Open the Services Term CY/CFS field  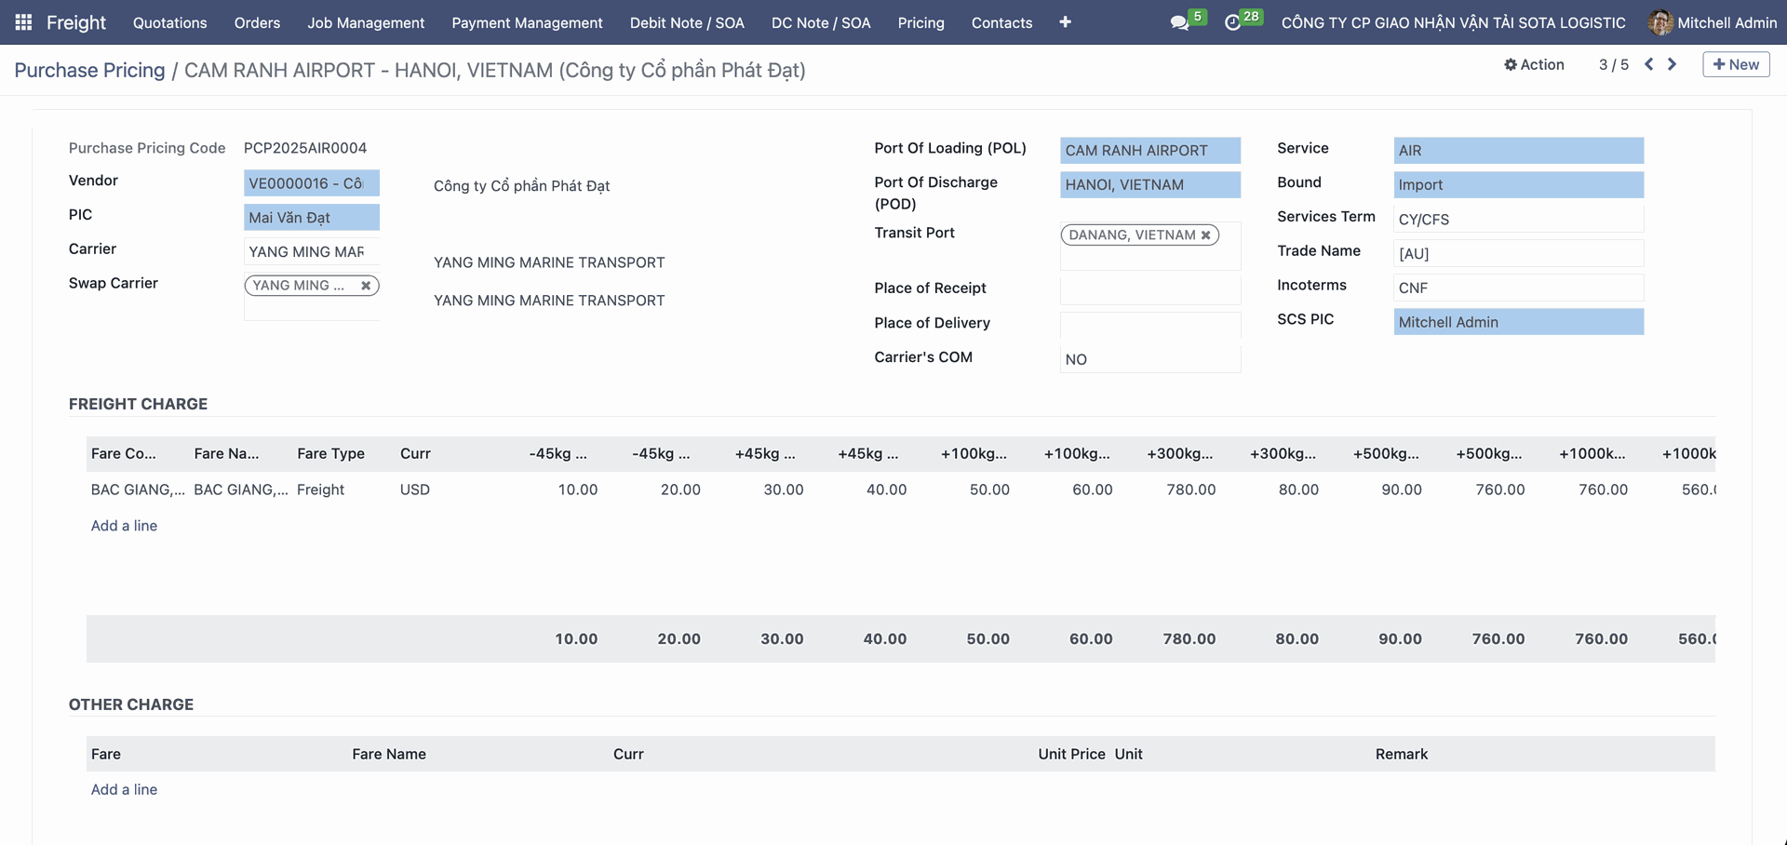point(1517,220)
